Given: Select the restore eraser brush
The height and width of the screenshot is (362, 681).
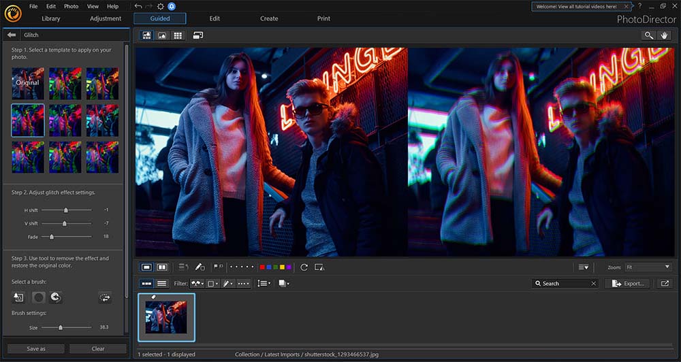Looking at the screenshot, I should (x=55, y=297).
